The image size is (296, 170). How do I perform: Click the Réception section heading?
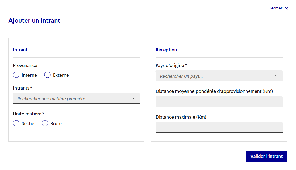(166, 50)
